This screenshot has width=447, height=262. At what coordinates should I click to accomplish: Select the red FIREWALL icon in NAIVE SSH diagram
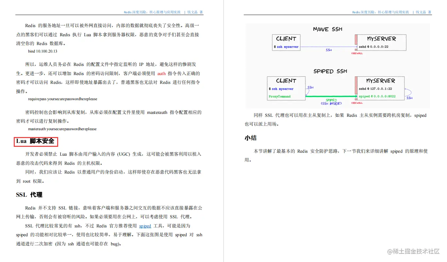click(356, 53)
